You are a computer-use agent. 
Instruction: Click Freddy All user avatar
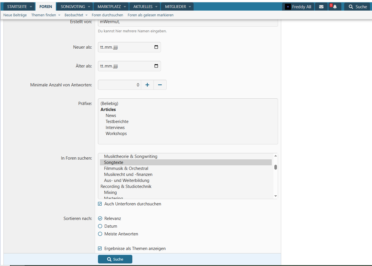(x=288, y=7)
